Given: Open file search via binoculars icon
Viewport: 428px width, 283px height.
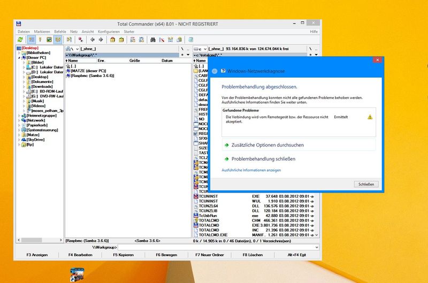Looking at the screenshot, I should pyautogui.click(x=153, y=40).
